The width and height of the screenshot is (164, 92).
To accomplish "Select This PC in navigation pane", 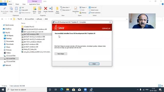I will click(x=6, y=33).
